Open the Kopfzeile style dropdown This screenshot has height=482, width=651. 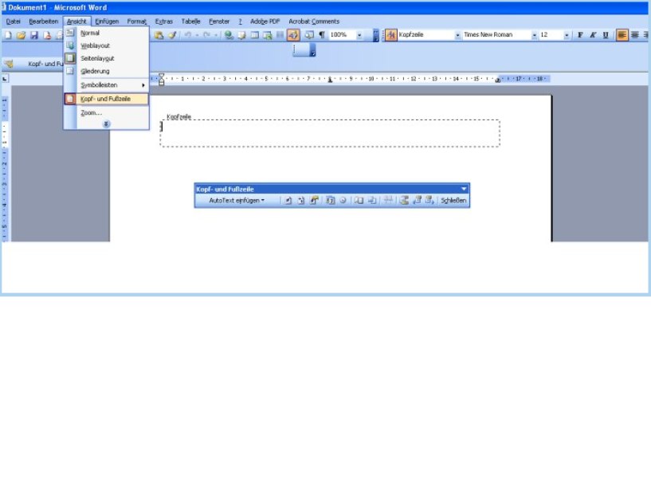(x=457, y=35)
